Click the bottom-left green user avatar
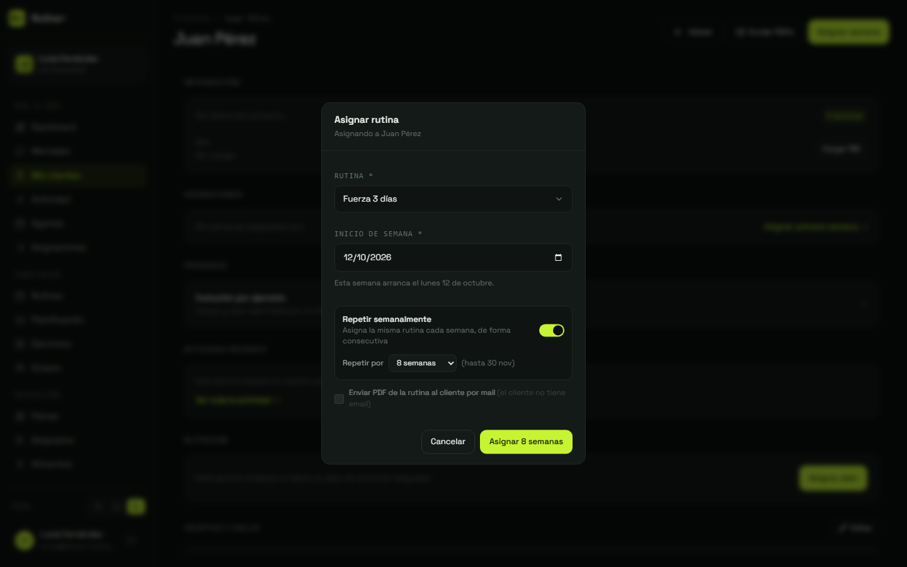Image resolution: width=907 pixels, height=567 pixels. tap(25, 540)
